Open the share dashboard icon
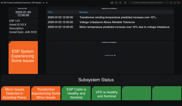Screen dimensions: 182x106 46,3
